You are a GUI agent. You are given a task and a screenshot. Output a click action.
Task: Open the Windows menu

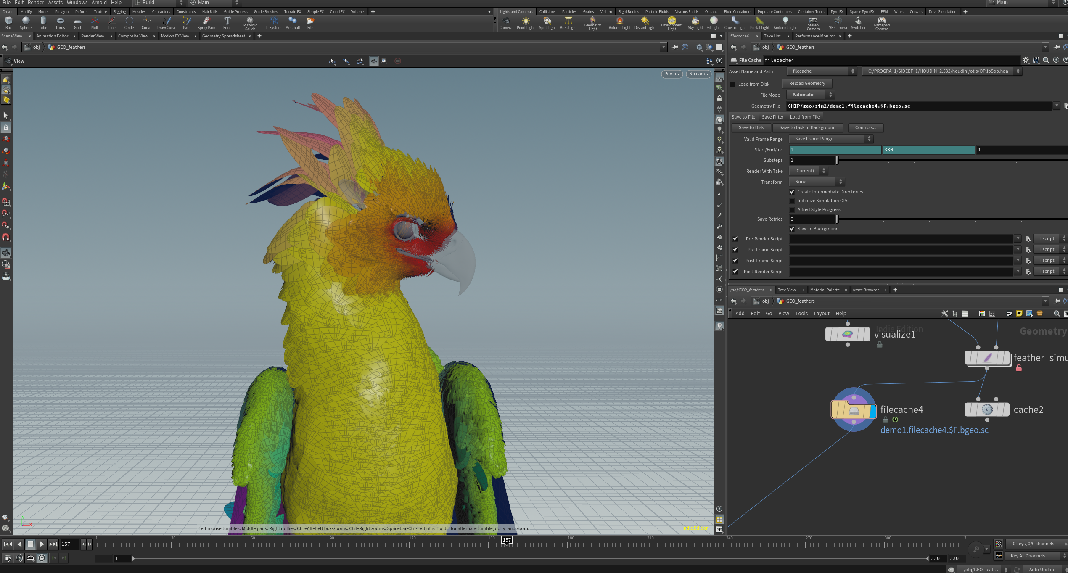(77, 3)
